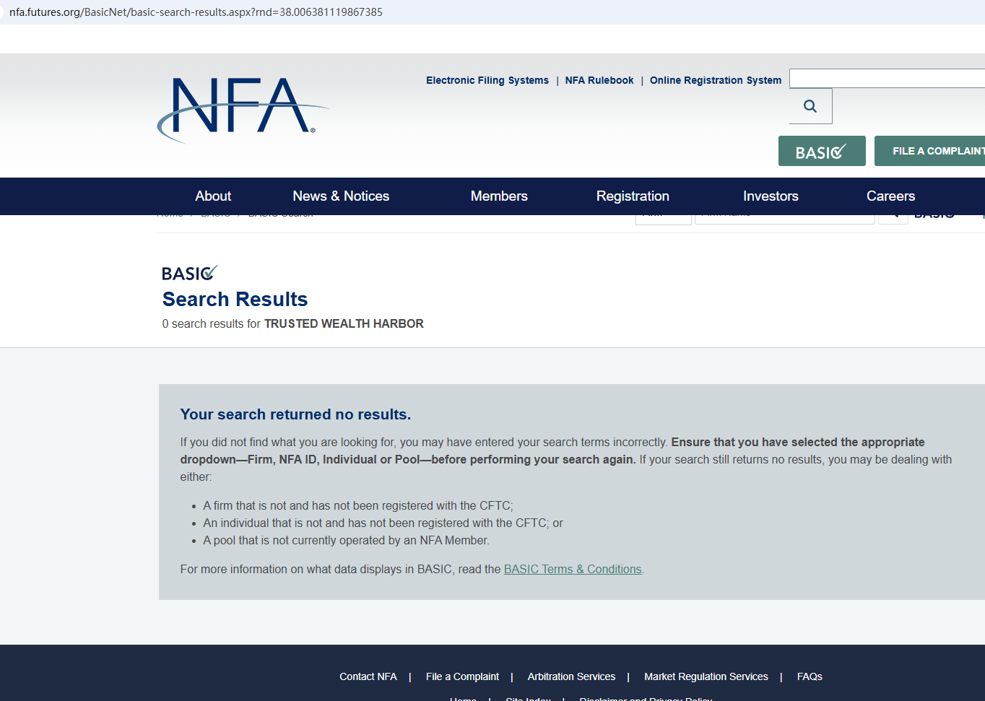Open Electronic Filing Systems link
This screenshot has height=701, width=985.
pyautogui.click(x=487, y=80)
